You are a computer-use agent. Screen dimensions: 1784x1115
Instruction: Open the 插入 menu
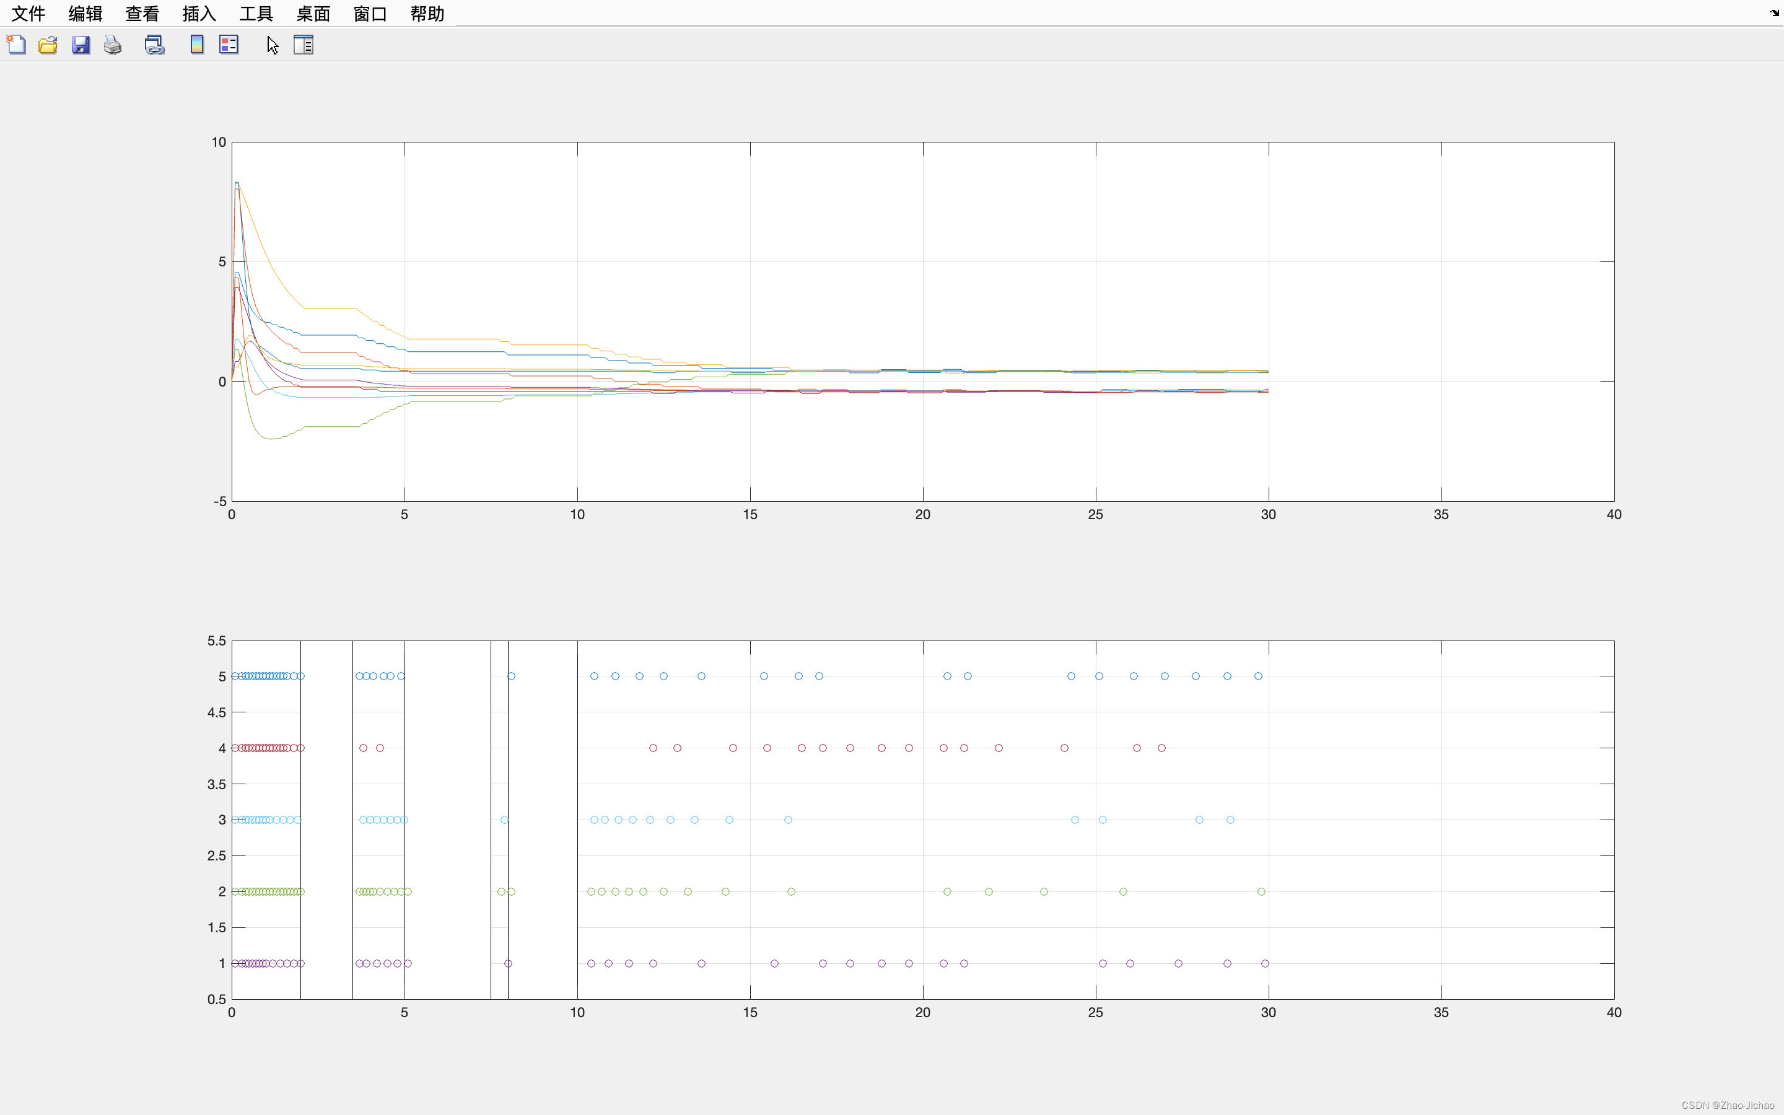tap(199, 13)
